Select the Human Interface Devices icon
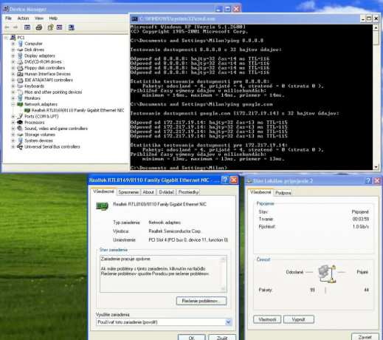 20,74
